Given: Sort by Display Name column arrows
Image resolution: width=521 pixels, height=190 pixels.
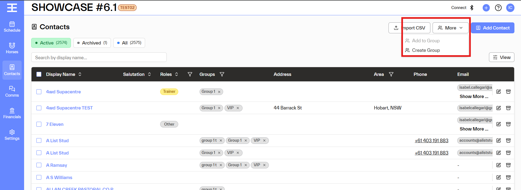Looking at the screenshot, I should pyautogui.click(x=80, y=74).
